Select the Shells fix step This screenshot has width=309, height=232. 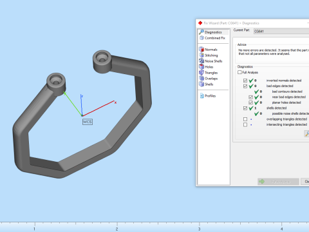pyautogui.click(x=206, y=84)
